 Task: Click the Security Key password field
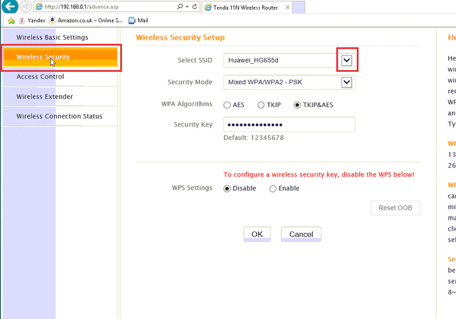(290, 124)
